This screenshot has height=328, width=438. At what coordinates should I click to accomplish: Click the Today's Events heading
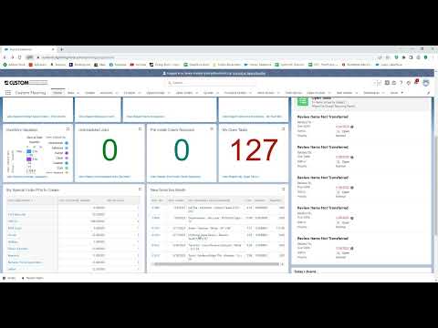[x=305, y=272]
